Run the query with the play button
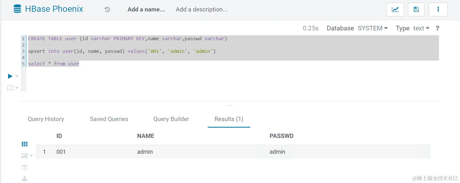Screen dimensions: 460x183 10,76
